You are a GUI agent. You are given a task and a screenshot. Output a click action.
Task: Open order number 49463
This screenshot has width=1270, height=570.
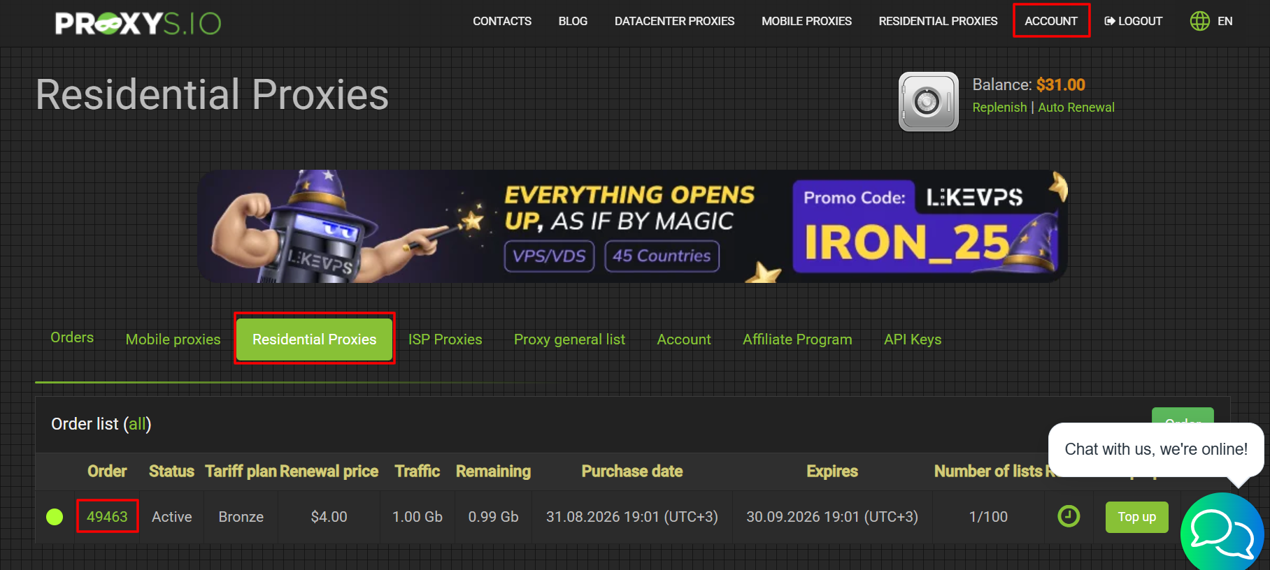pyautogui.click(x=107, y=517)
